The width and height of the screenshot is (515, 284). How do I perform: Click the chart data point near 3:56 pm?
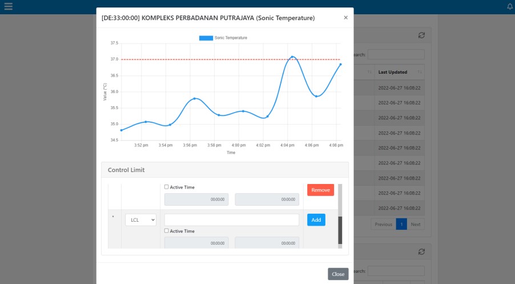195,98
